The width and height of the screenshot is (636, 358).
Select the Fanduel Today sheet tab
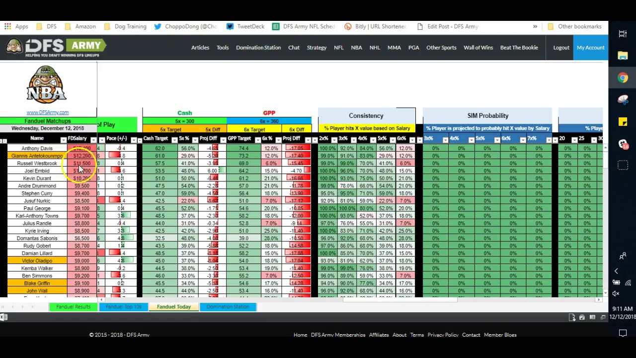(x=174, y=307)
